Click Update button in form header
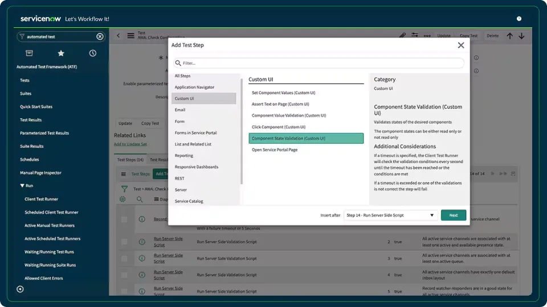Screen dimensions: 547x307 444,35
